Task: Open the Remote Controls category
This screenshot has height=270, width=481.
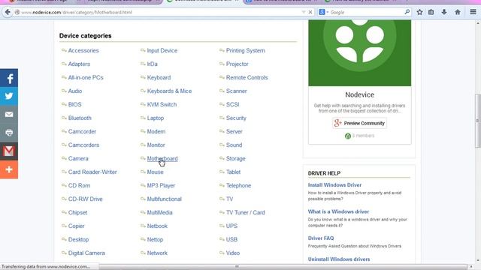Action: [247, 77]
